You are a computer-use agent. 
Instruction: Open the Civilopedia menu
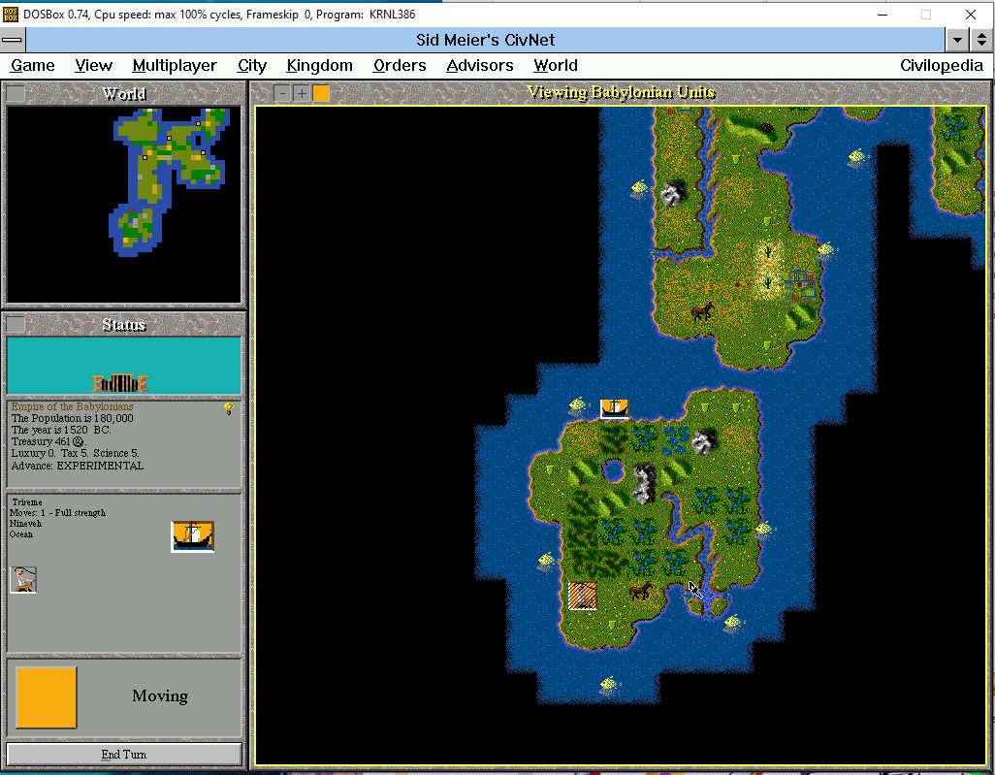941,65
